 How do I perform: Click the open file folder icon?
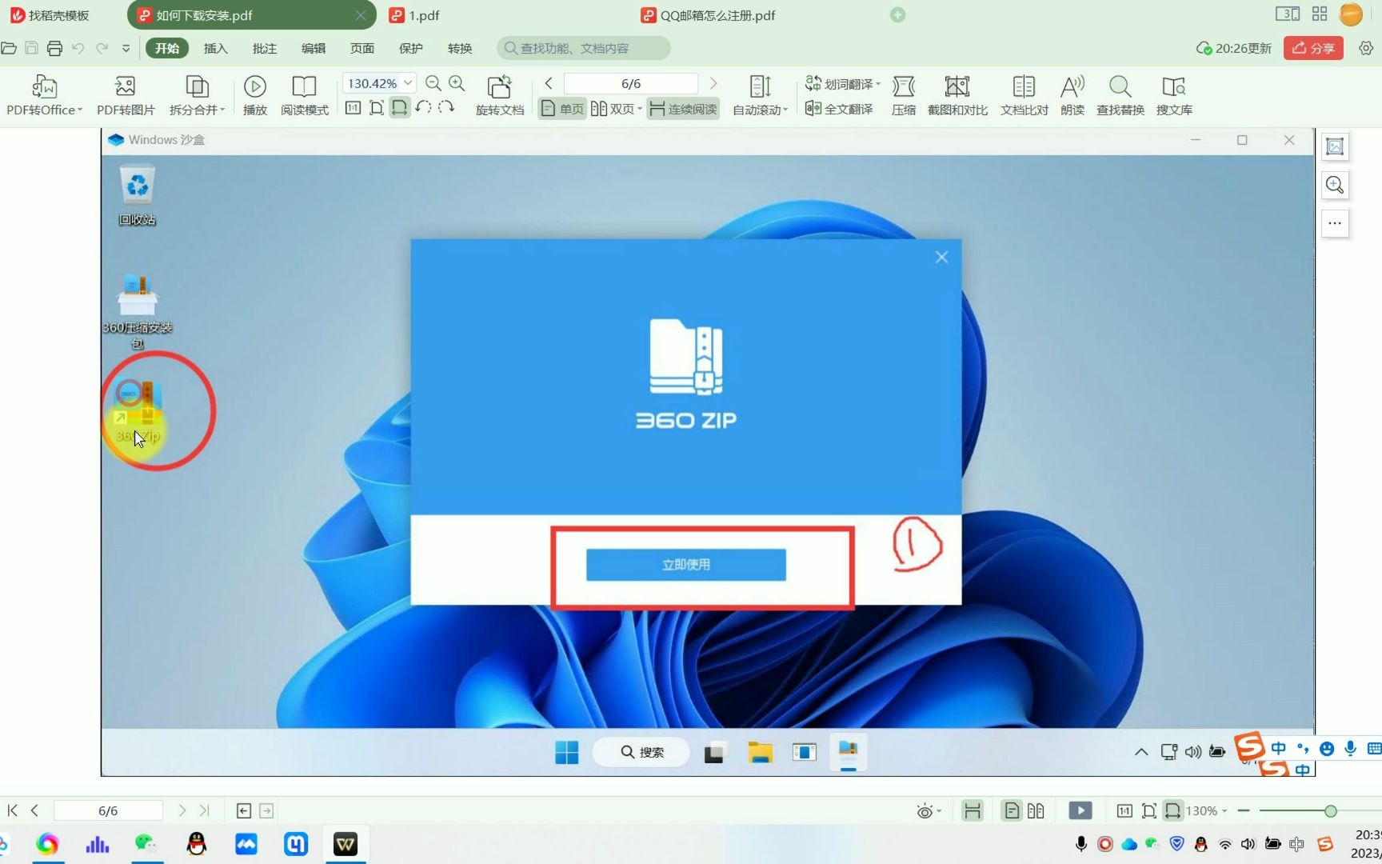[9, 48]
